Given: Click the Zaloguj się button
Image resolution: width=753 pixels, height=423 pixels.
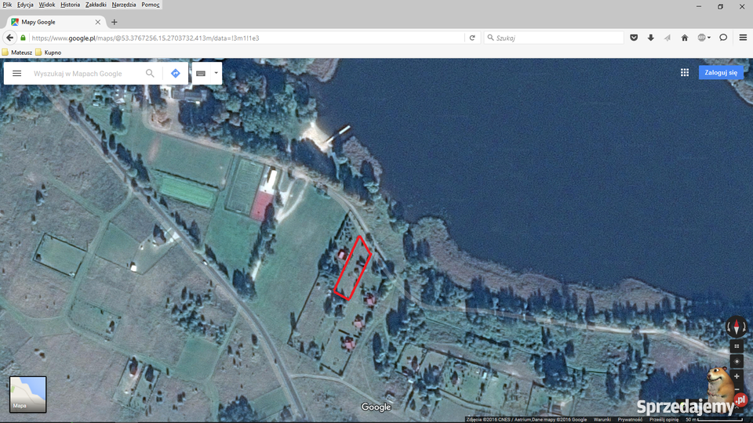Looking at the screenshot, I should pyautogui.click(x=721, y=72).
